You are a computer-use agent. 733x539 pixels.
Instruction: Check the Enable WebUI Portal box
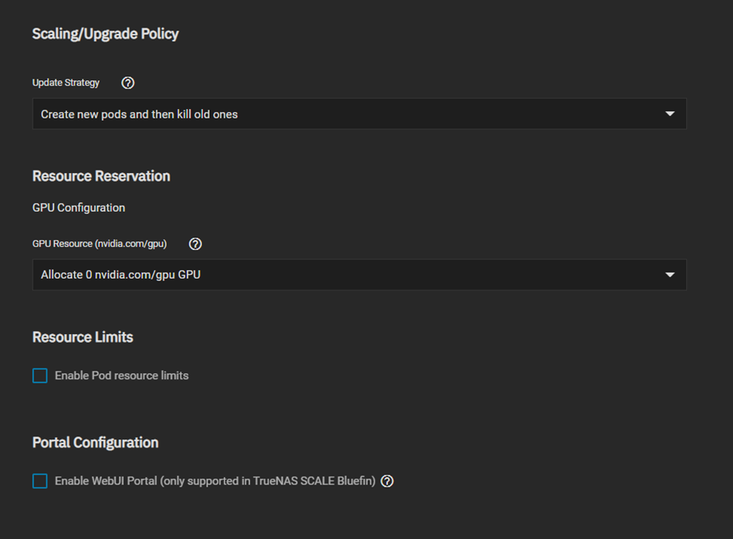tap(40, 481)
